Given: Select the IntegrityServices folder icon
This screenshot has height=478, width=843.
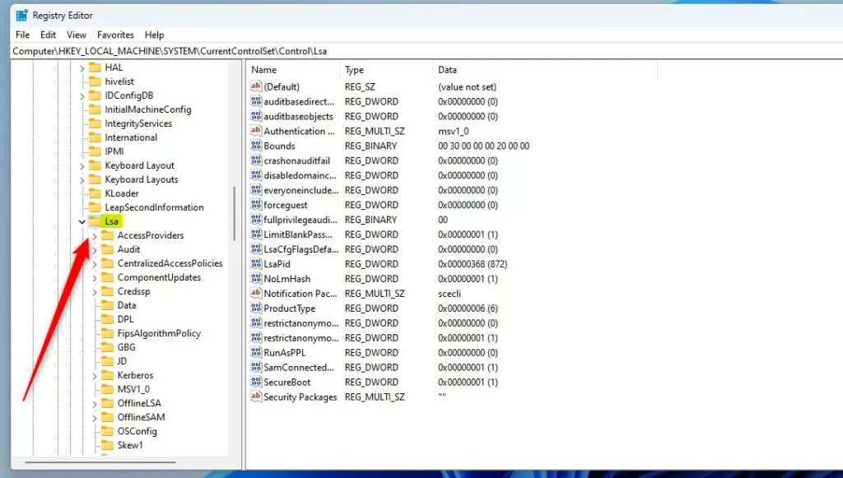Looking at the screenshot, I should (95, 123).
